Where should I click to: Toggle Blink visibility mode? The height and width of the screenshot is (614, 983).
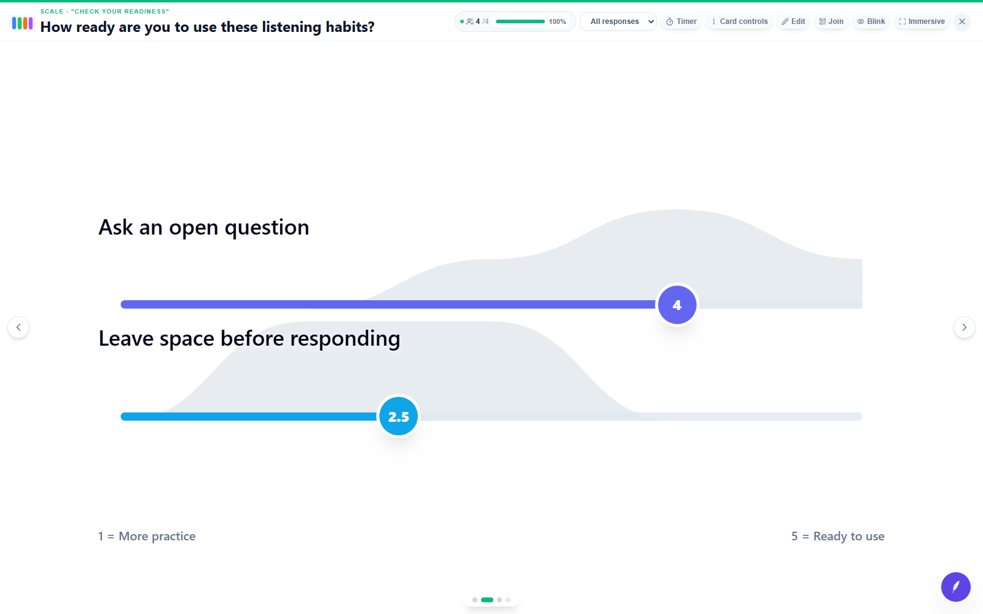point(871,21)
